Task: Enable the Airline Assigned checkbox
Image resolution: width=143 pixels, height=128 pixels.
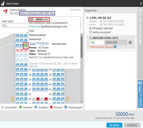Action: pyautogui.click(x=91, y=32)
